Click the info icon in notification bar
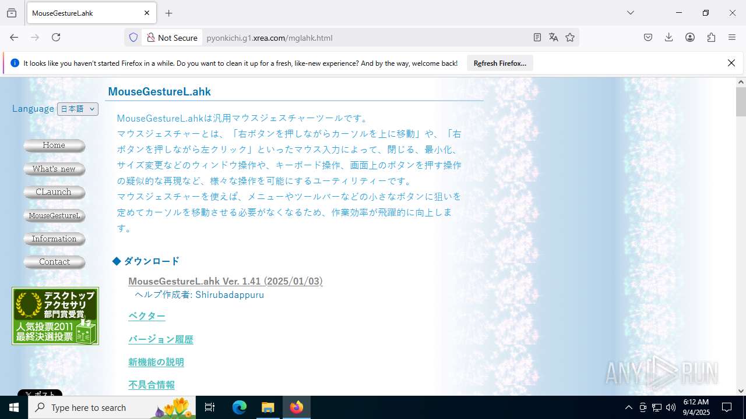Screen dimensions: 746x419 tap(15, 63)
